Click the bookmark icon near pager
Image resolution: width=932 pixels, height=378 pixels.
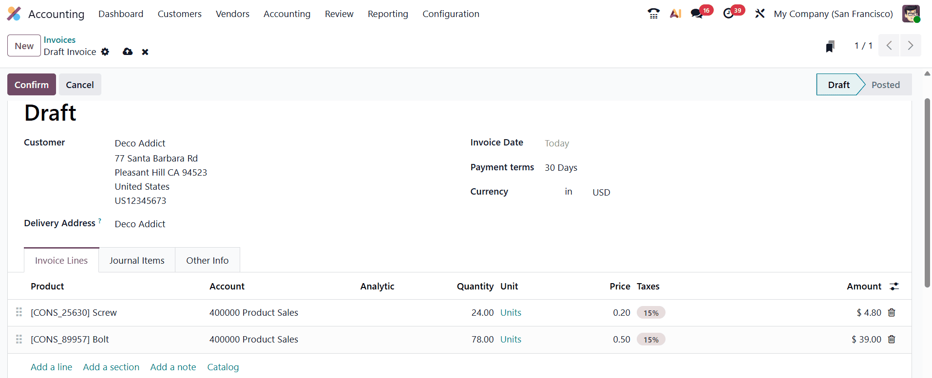[830, 46]
